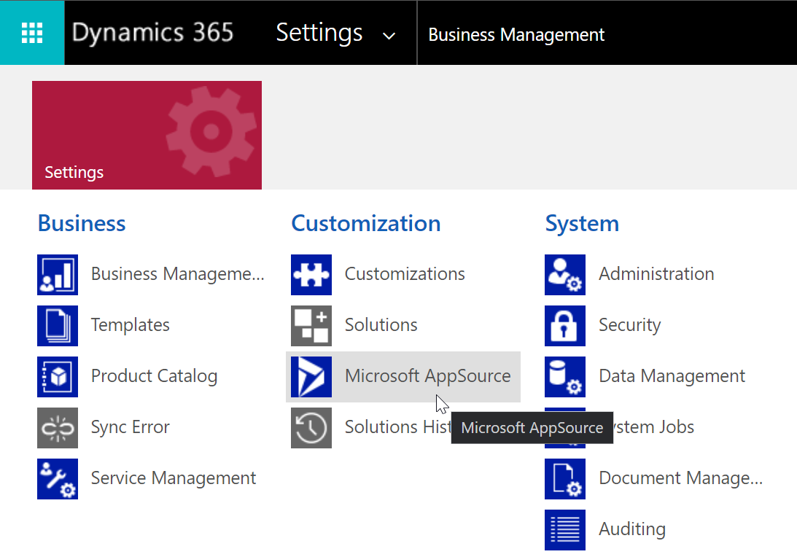Click the Sync Error broken-link icon

tap(58, 428)
